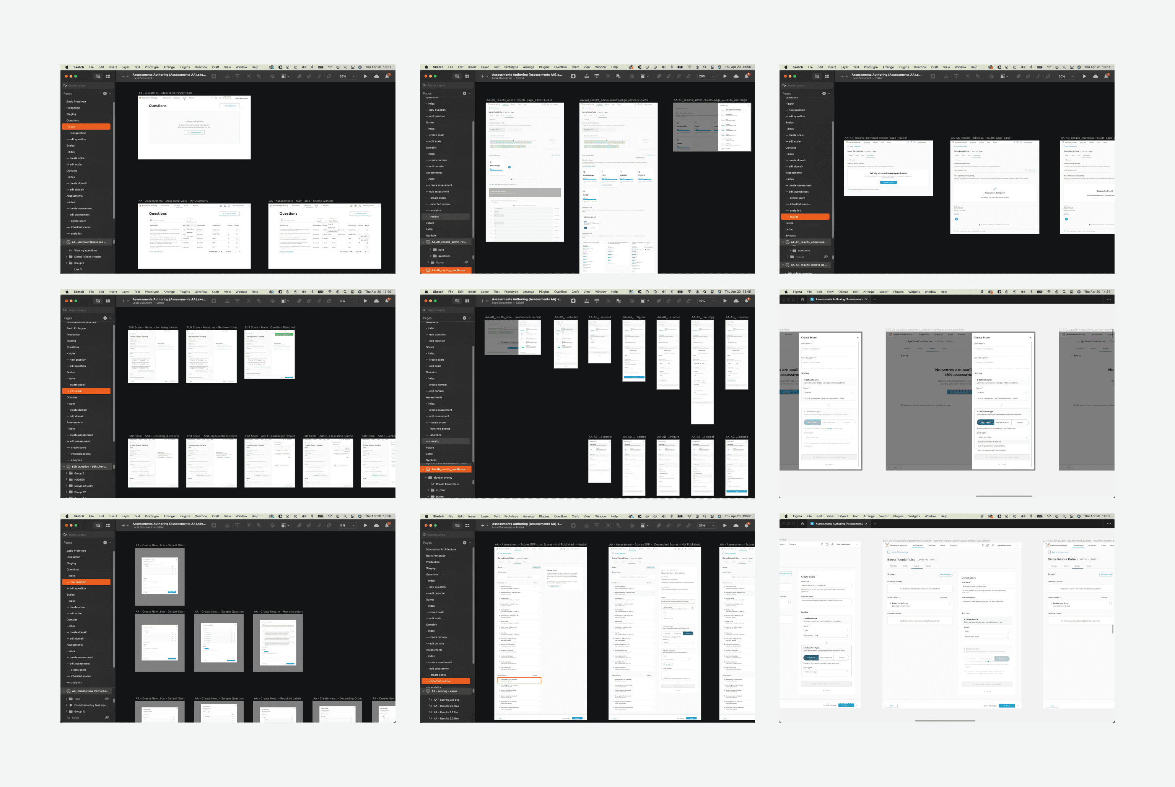Open notifications bell in 13:51 Sketch window
Viewport: 1175px width, 787px height.
(1107, 76)
